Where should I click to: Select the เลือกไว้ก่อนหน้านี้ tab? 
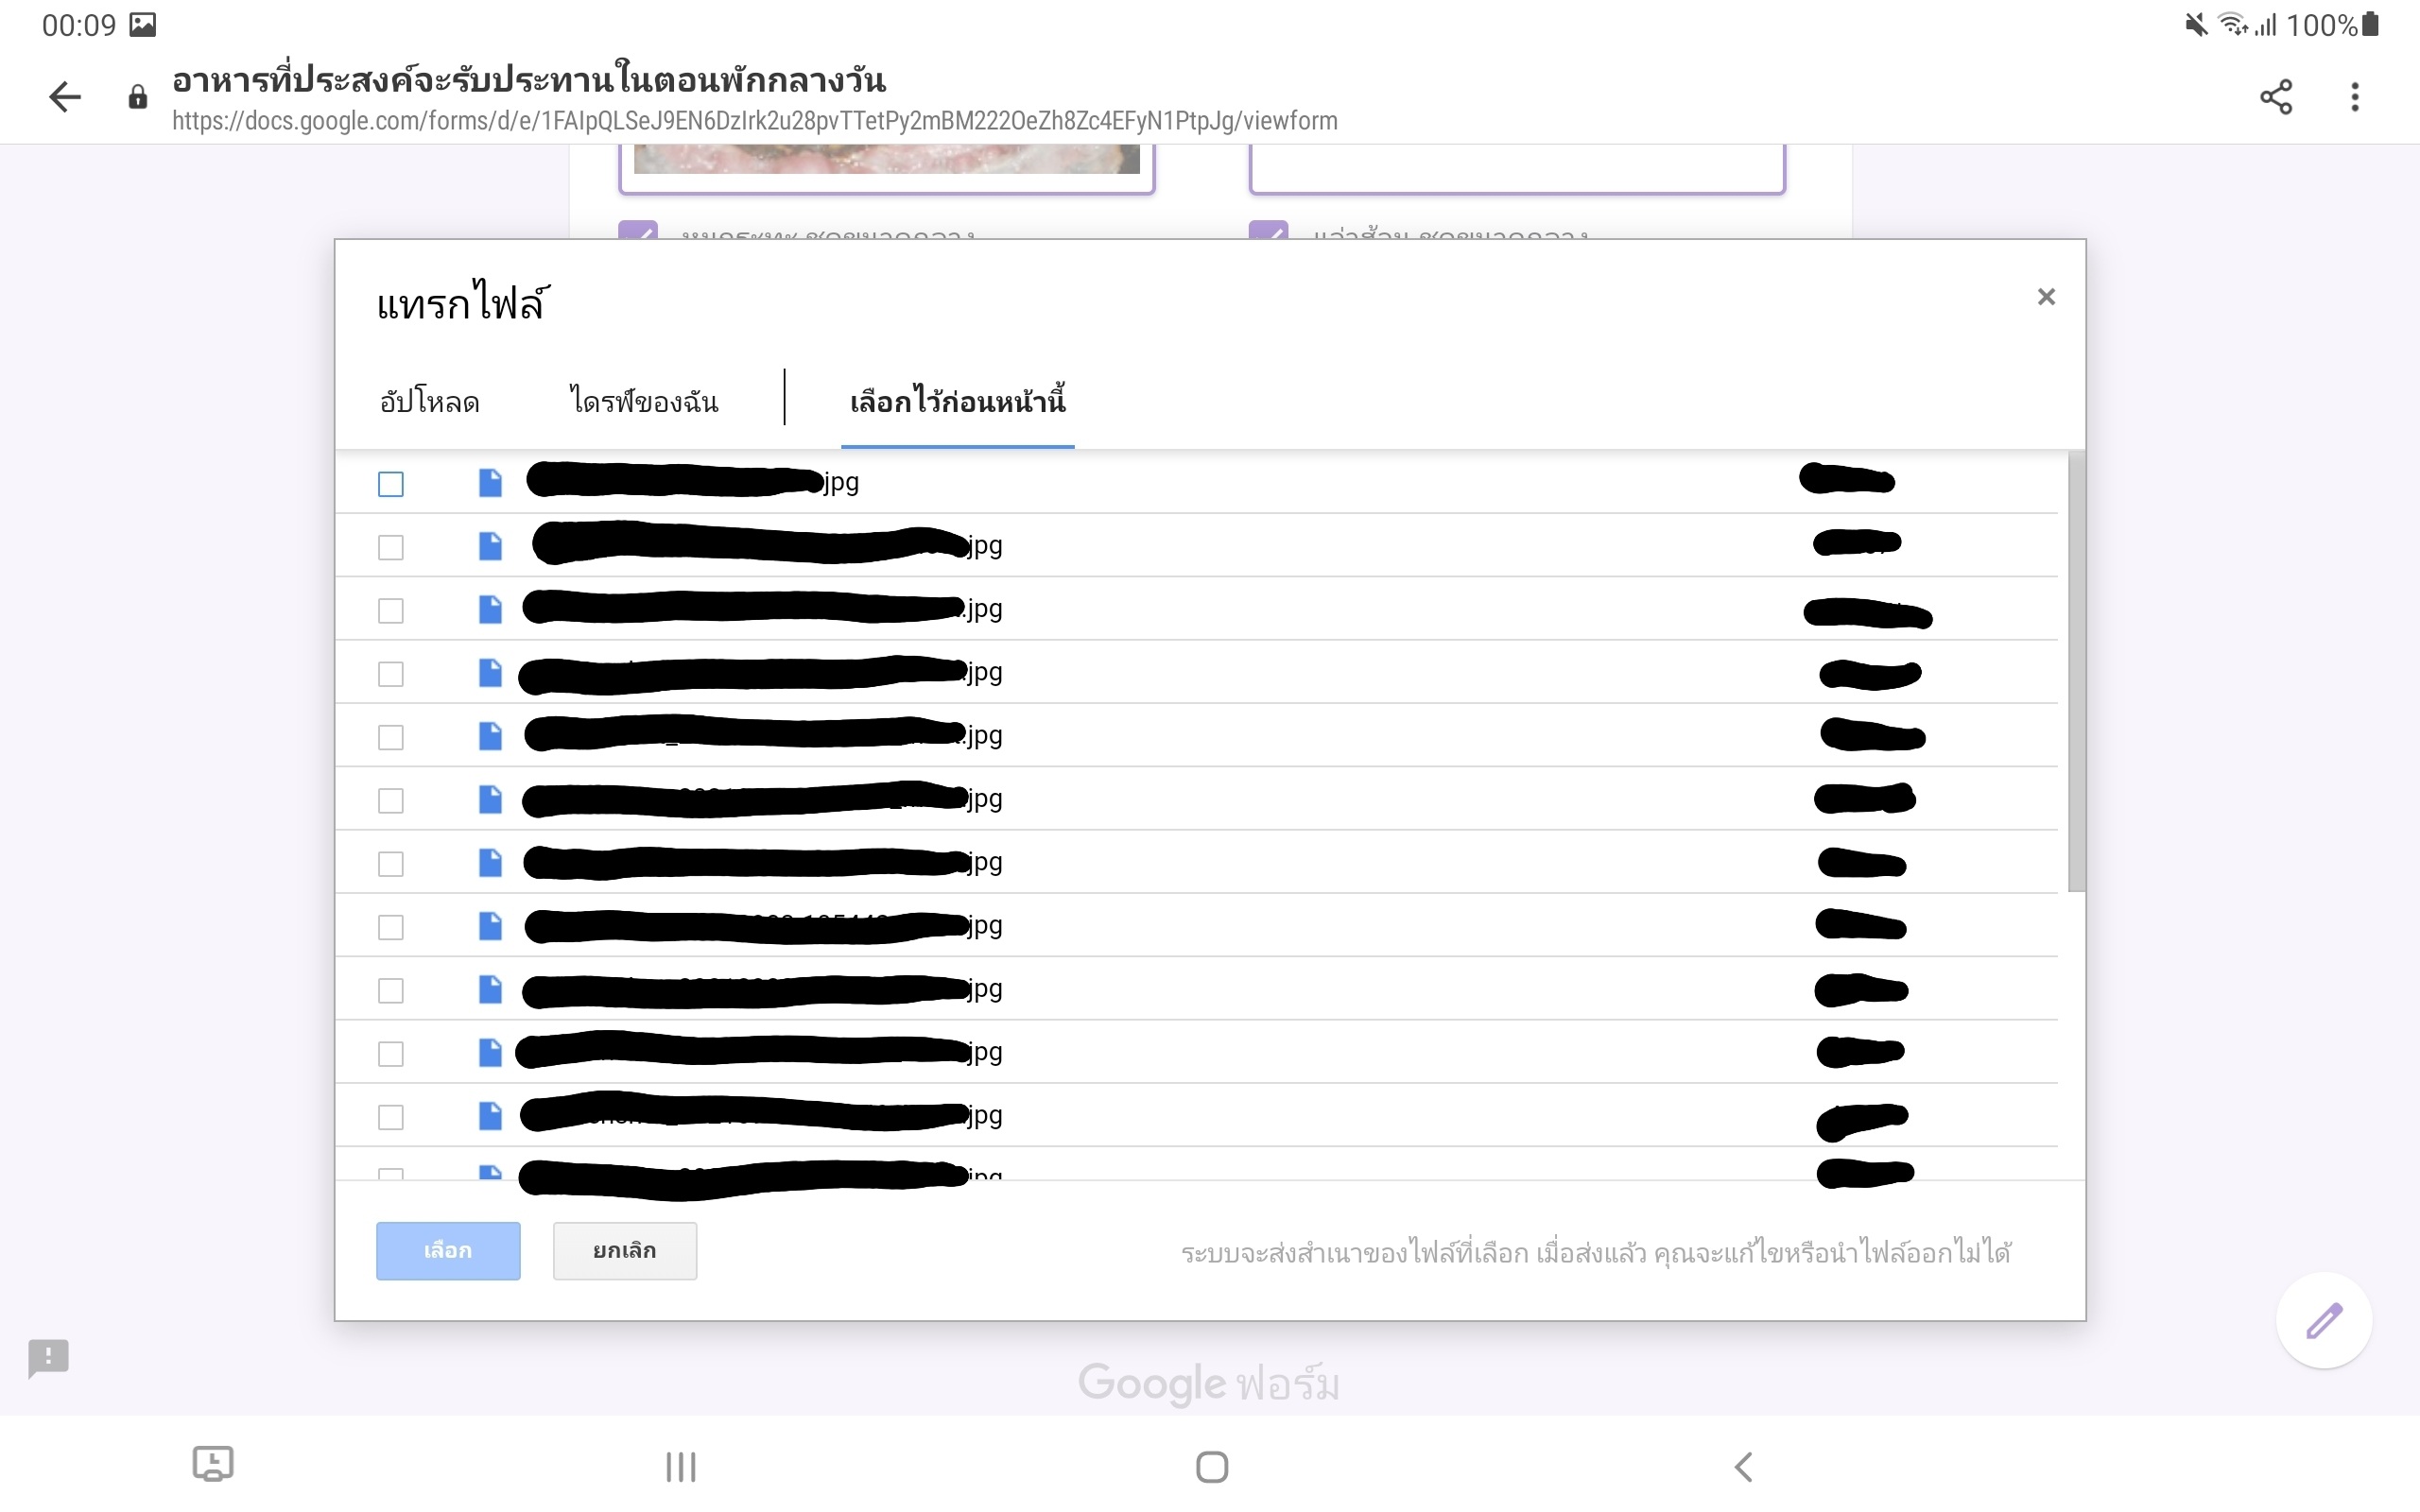point(958,402)
